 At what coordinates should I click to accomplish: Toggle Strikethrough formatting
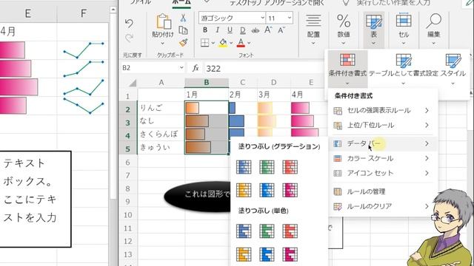click(255, 30)
